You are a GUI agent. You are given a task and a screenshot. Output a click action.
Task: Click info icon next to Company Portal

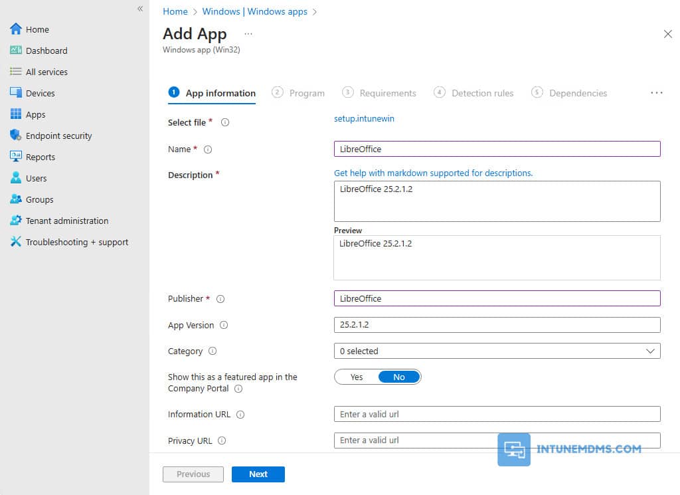click(x=238, y=389)
